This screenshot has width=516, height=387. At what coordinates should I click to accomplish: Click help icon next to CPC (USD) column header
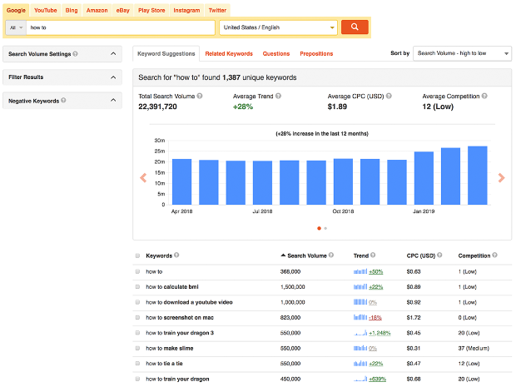click(439, 255)
